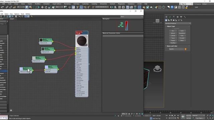Open the Create Selection Set dropdown

tap(102, 7)
